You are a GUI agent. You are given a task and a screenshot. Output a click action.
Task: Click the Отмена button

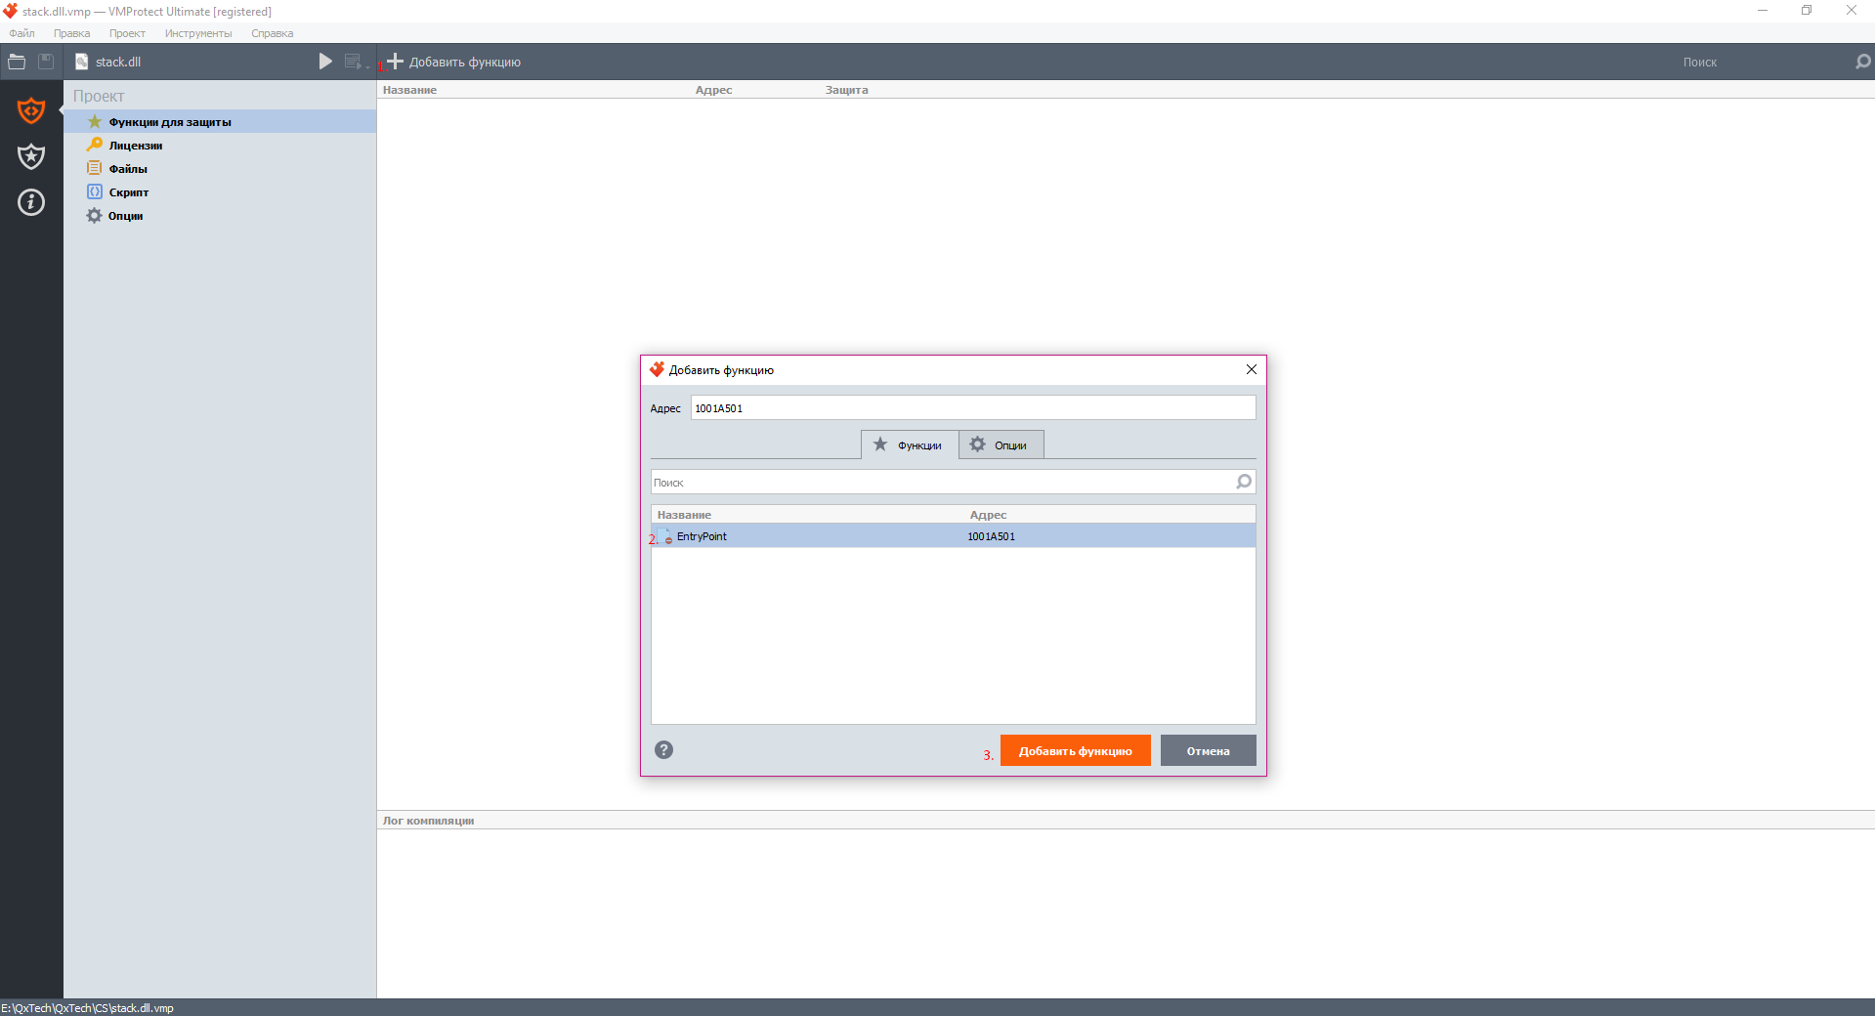click(1208, 750)
